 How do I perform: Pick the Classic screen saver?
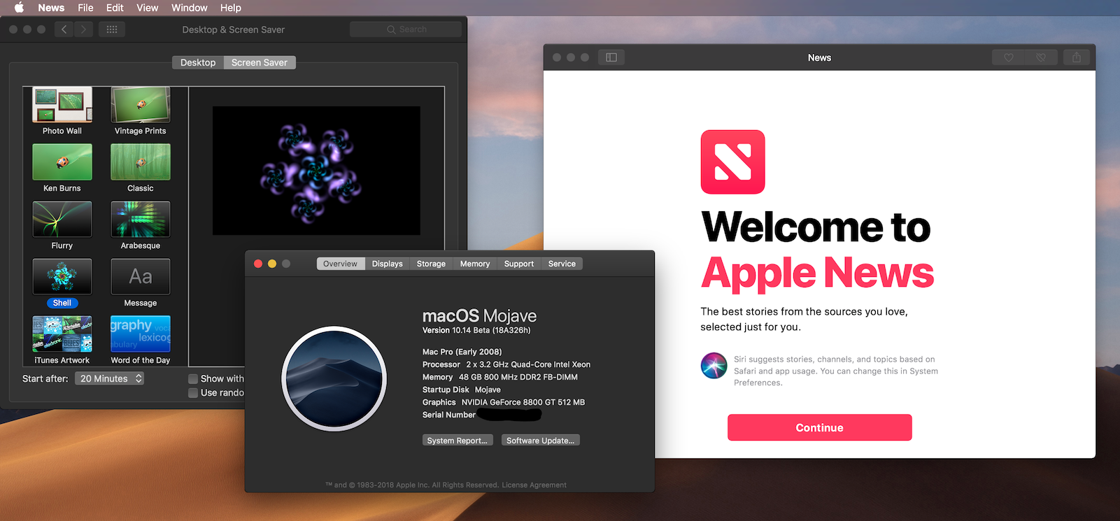tap(141, 169)
